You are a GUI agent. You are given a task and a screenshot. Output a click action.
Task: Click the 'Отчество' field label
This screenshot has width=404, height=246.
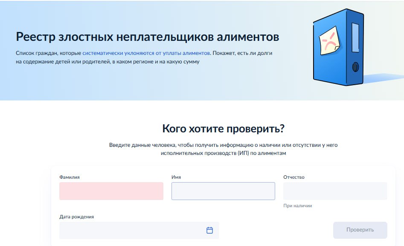click(294, 177)
